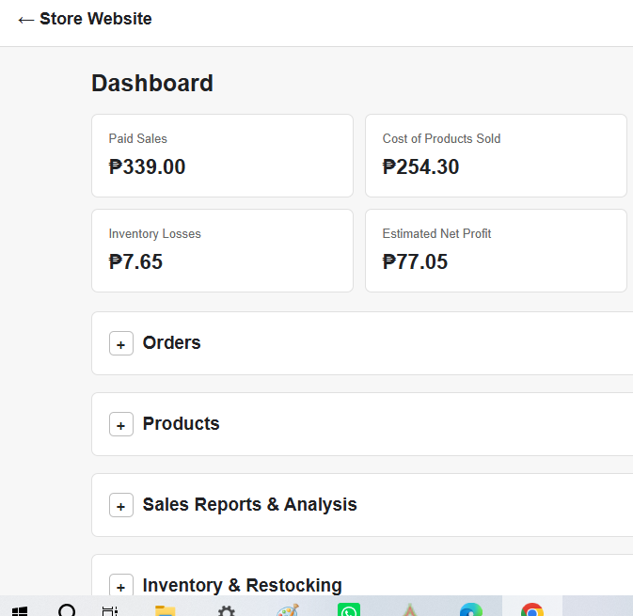
Task: Open Task View from taskbar
Action: 110,610
